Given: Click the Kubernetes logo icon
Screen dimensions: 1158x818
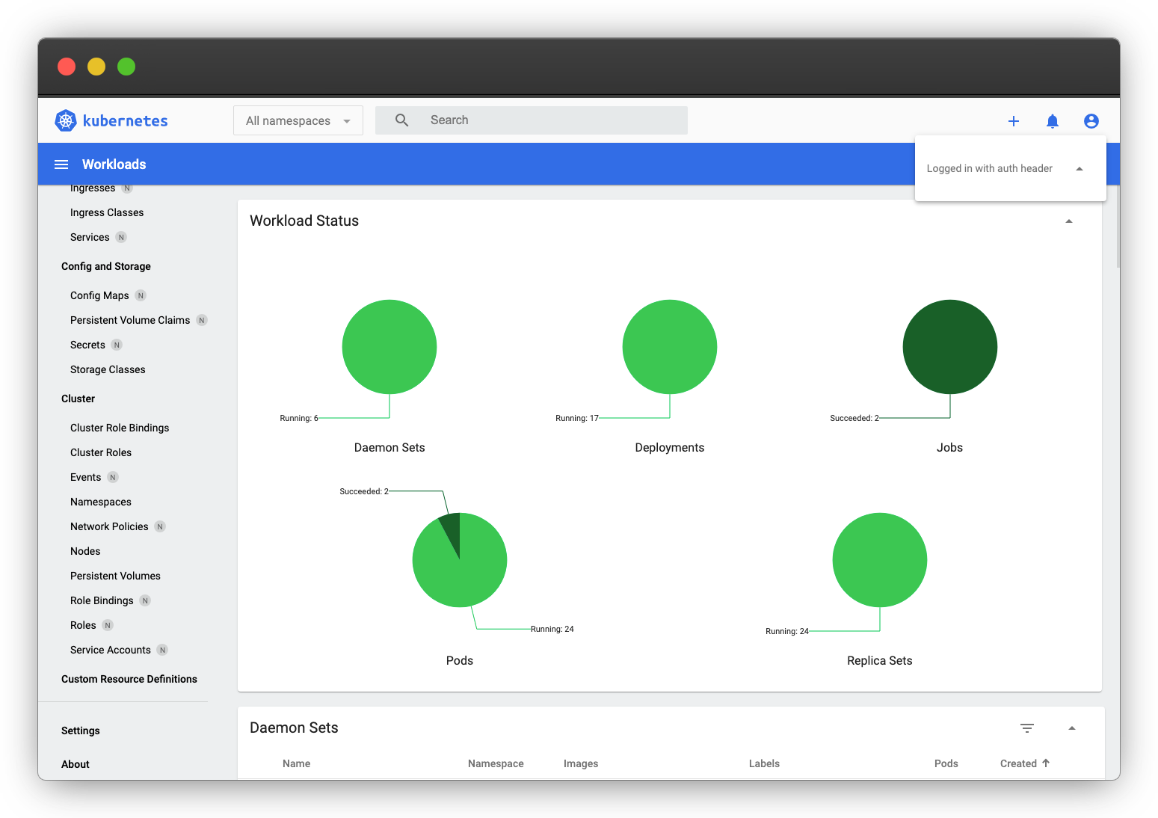Looking at the screenshot, I should click(66, 120).
